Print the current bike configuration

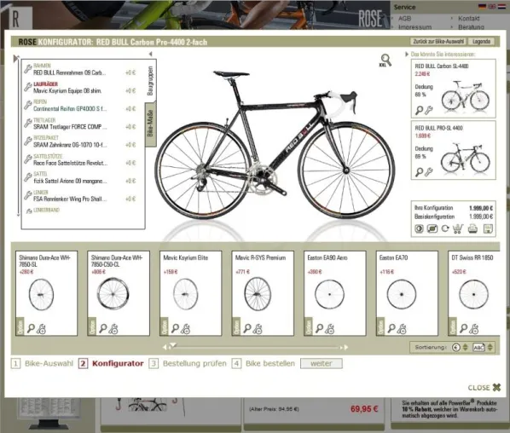tap(472, 228)
